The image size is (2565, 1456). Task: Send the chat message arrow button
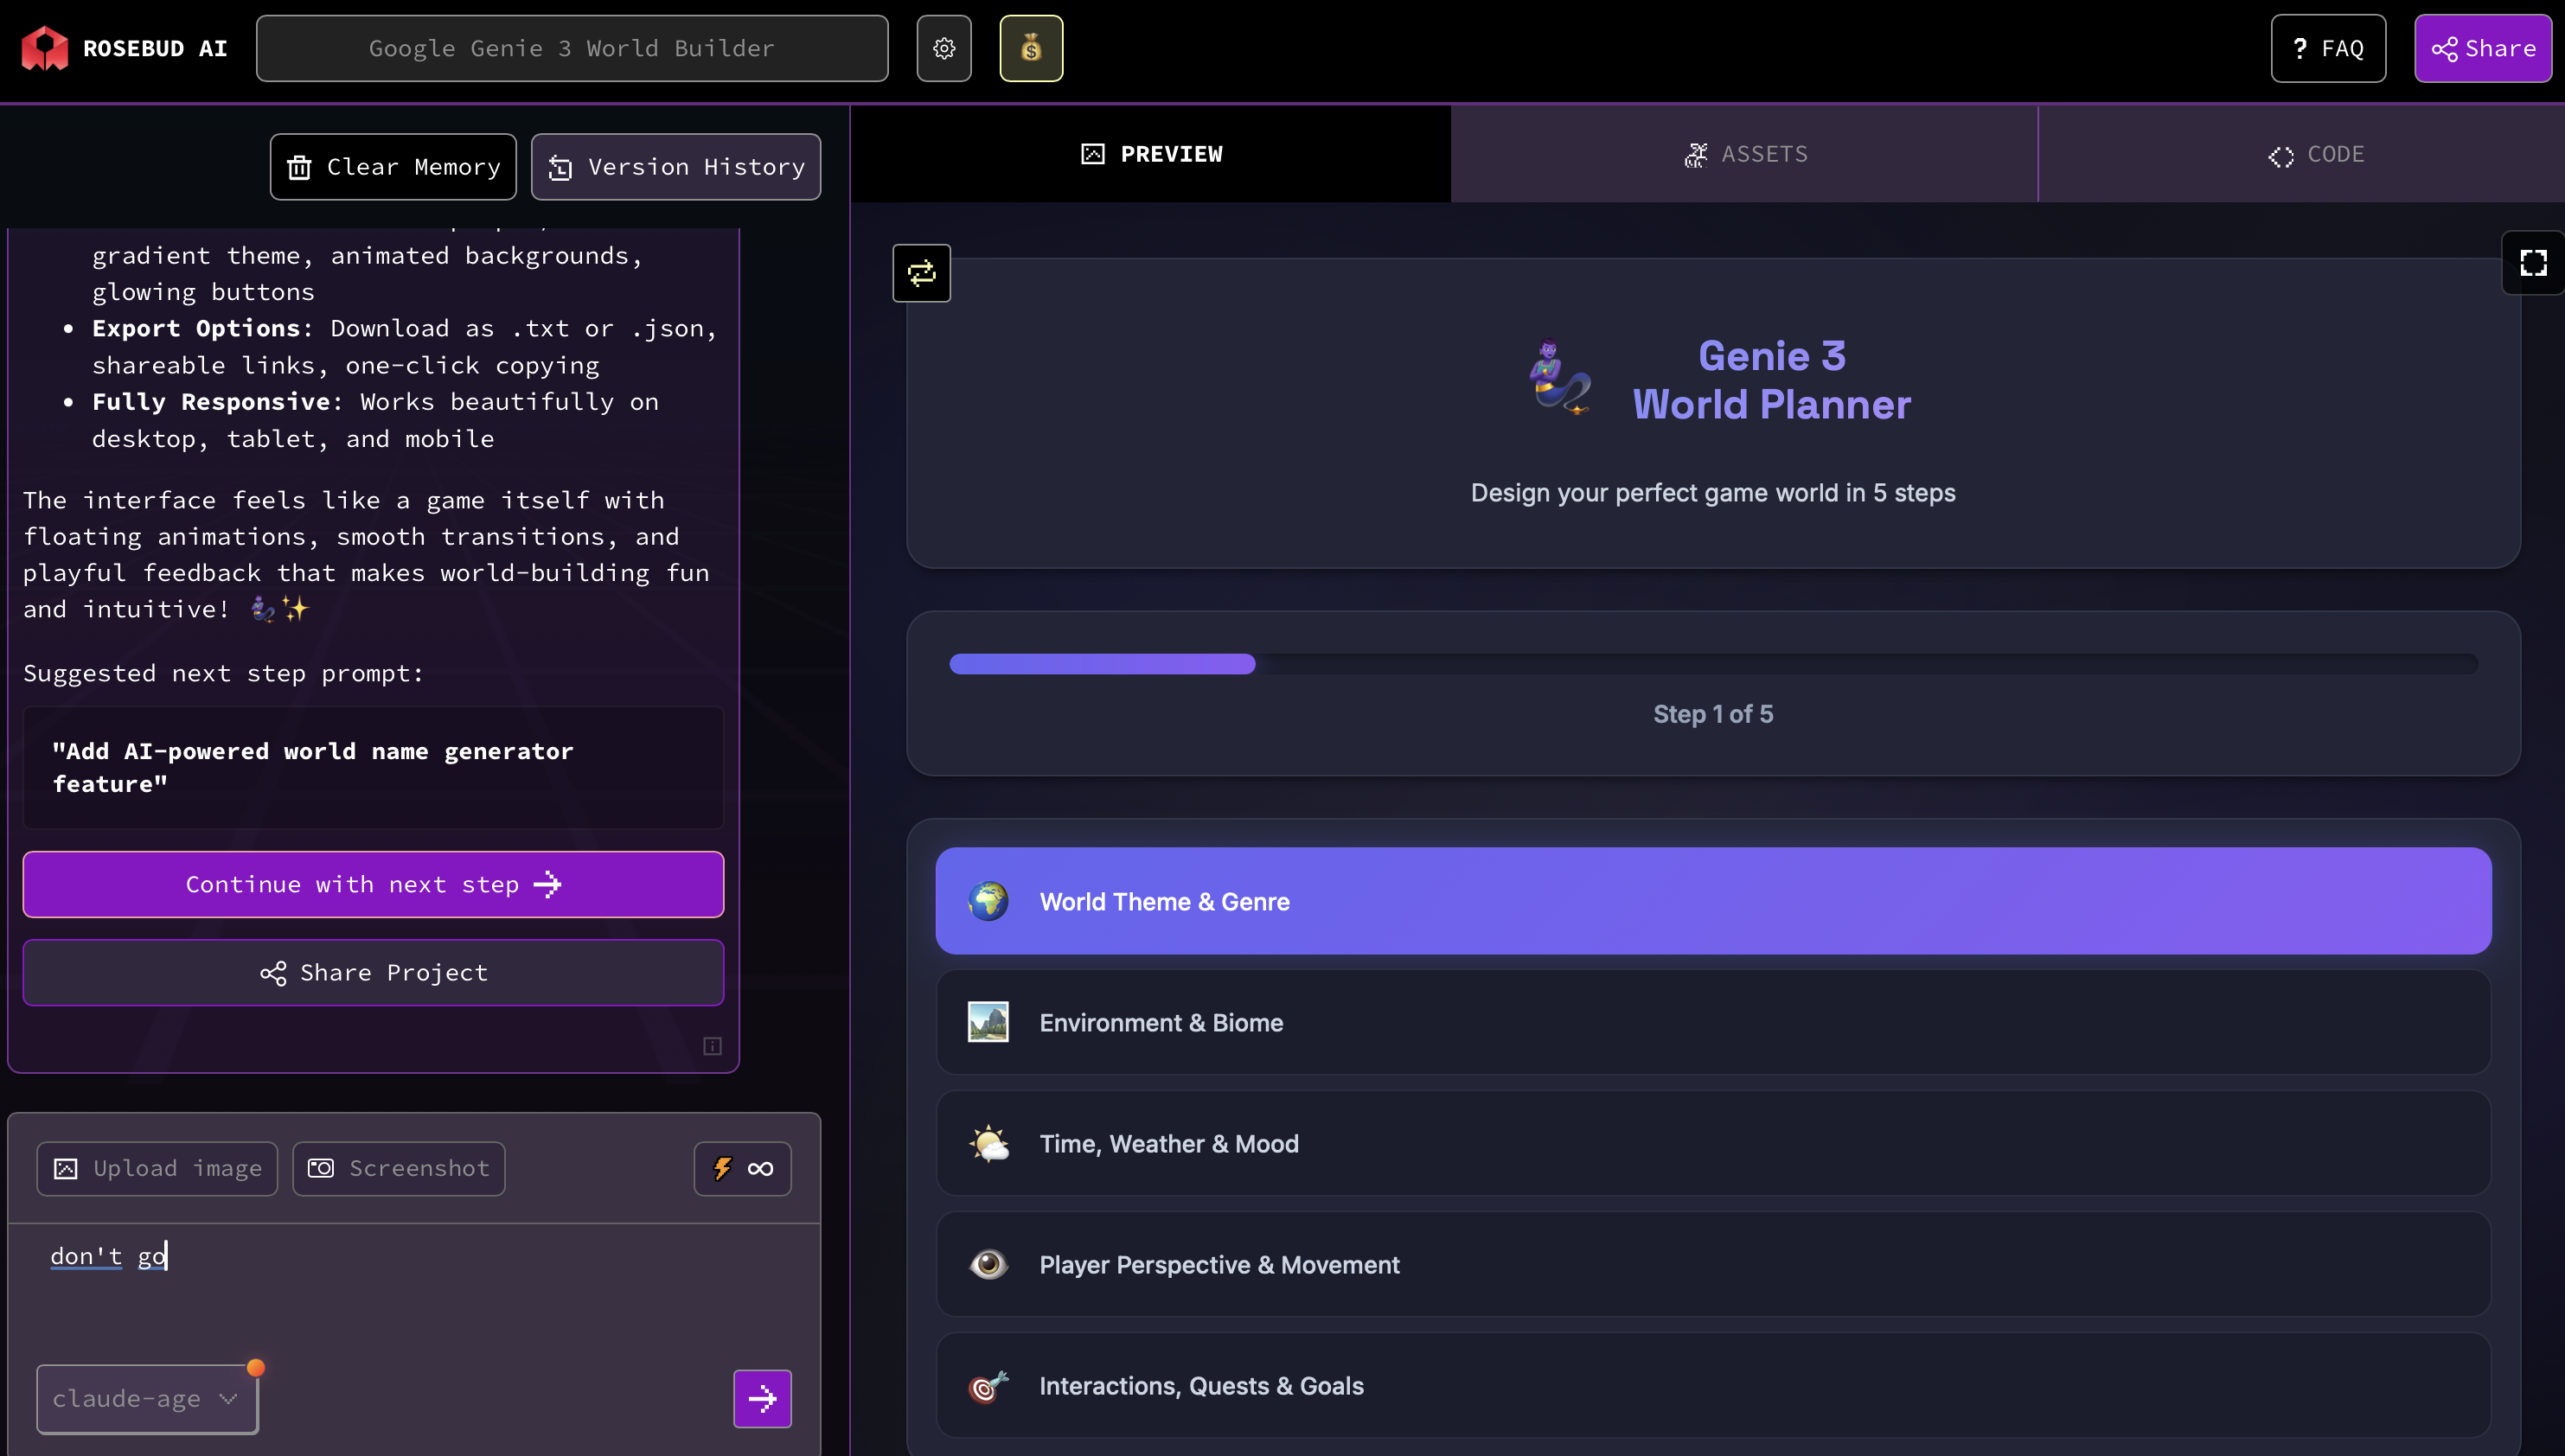coord(762,1398)
